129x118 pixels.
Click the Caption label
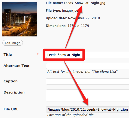click(11, 81)
